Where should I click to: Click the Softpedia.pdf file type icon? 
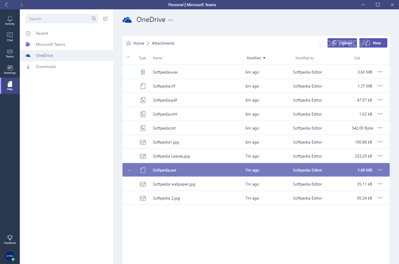pyautogui.click(x=143, y=100)
